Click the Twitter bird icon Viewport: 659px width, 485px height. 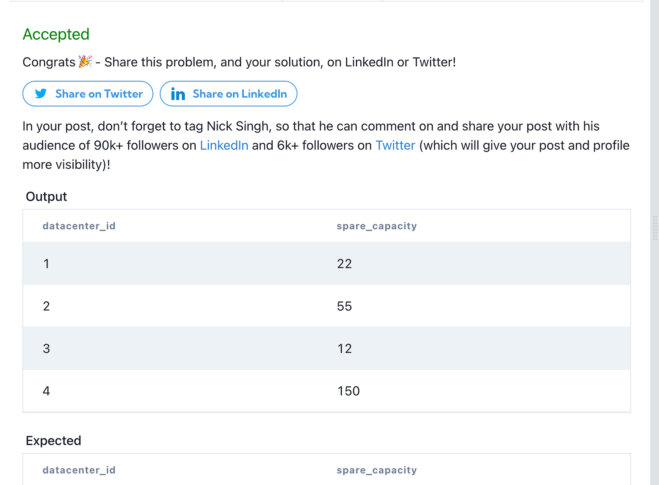[41, 94]
